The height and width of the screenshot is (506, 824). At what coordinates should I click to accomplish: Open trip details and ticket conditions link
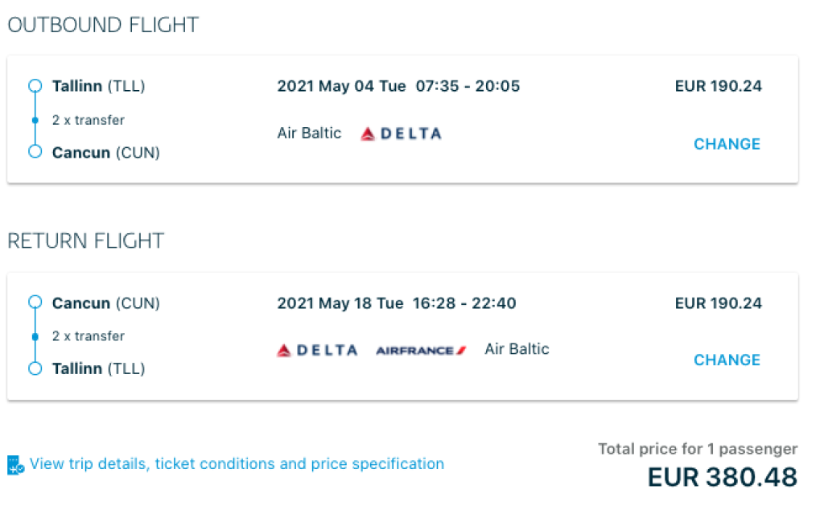237,464
